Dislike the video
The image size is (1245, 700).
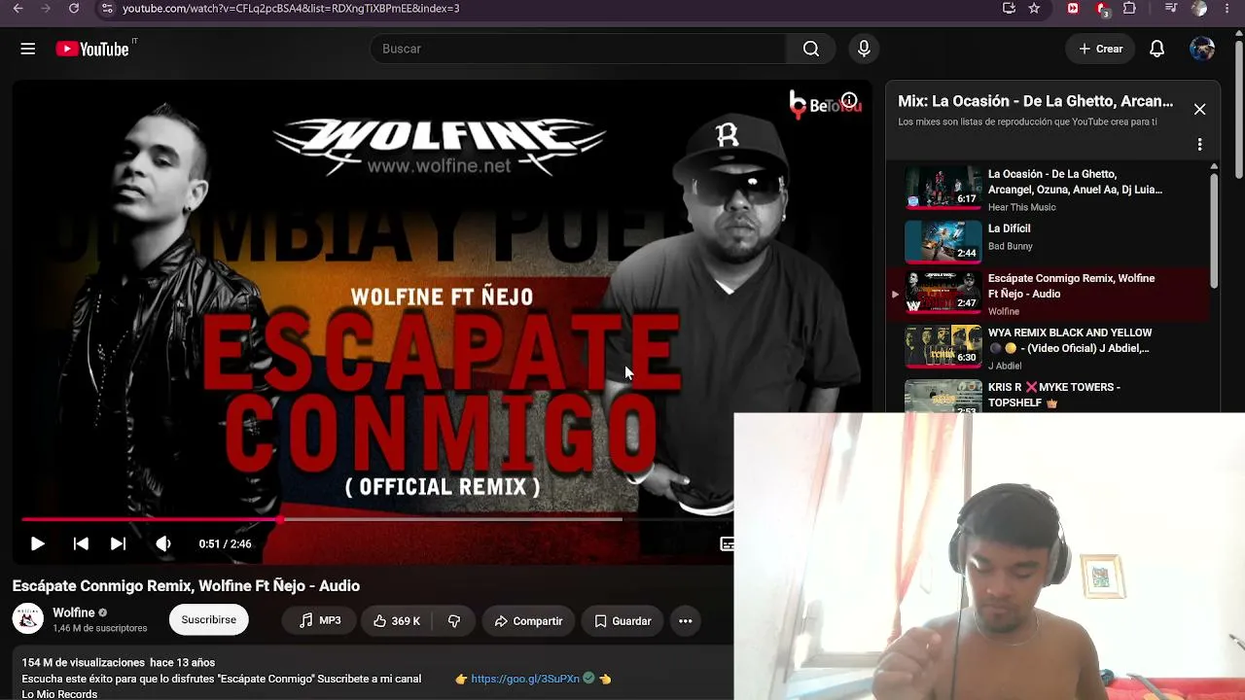(x=454, y=620)
